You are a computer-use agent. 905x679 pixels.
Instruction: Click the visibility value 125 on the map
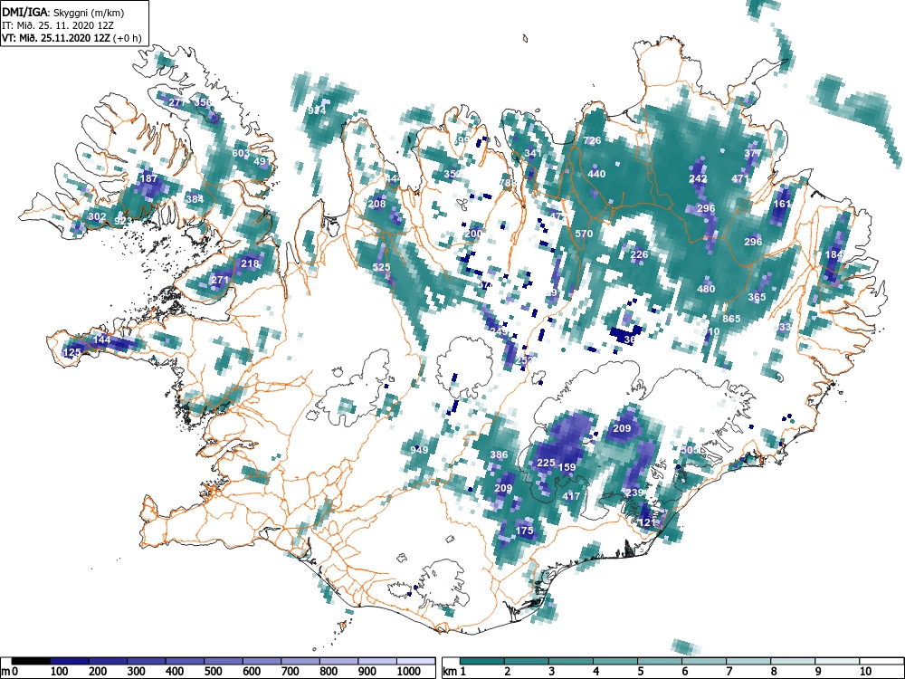pyautogui.click(x=72, y=352)
